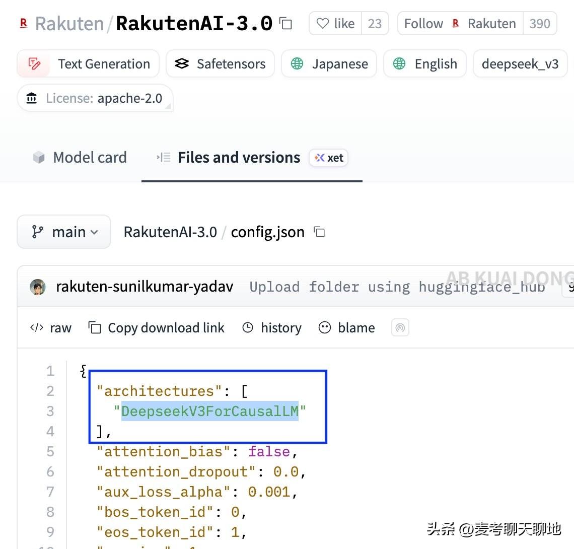This screenshot has width=574, height=549.
Task: Click the "bos_token_id" key
Action: 155,512
